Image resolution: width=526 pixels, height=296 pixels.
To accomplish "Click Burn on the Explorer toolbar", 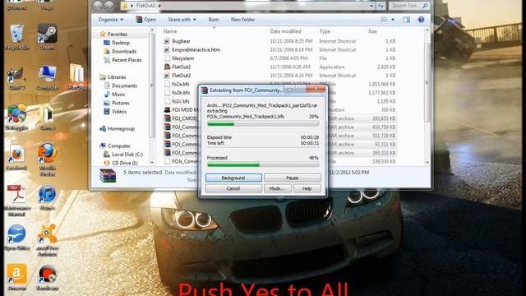I will point(214,20).
